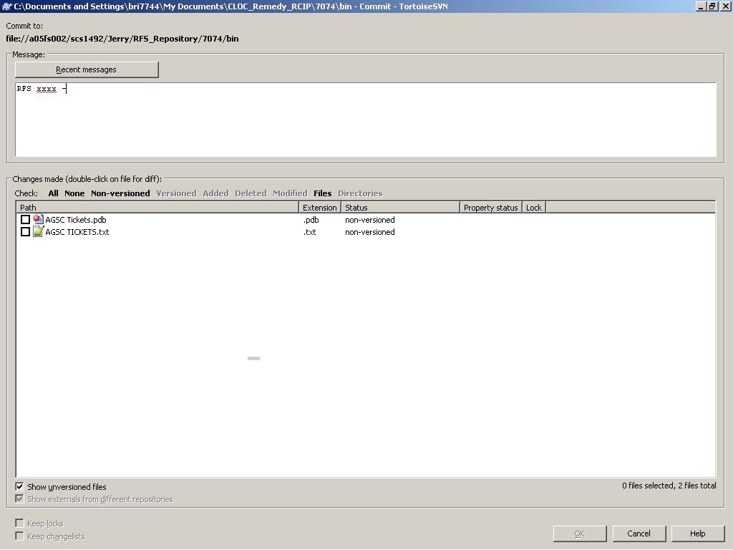Click the Deleted check filter
733x550 pixels.
click(x=251, y=193)
